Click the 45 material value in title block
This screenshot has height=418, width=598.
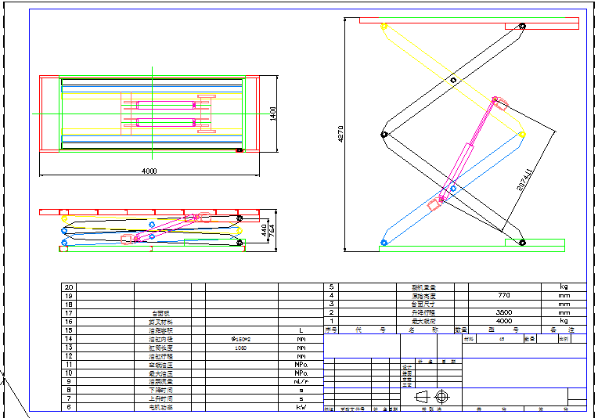point(502,339)
